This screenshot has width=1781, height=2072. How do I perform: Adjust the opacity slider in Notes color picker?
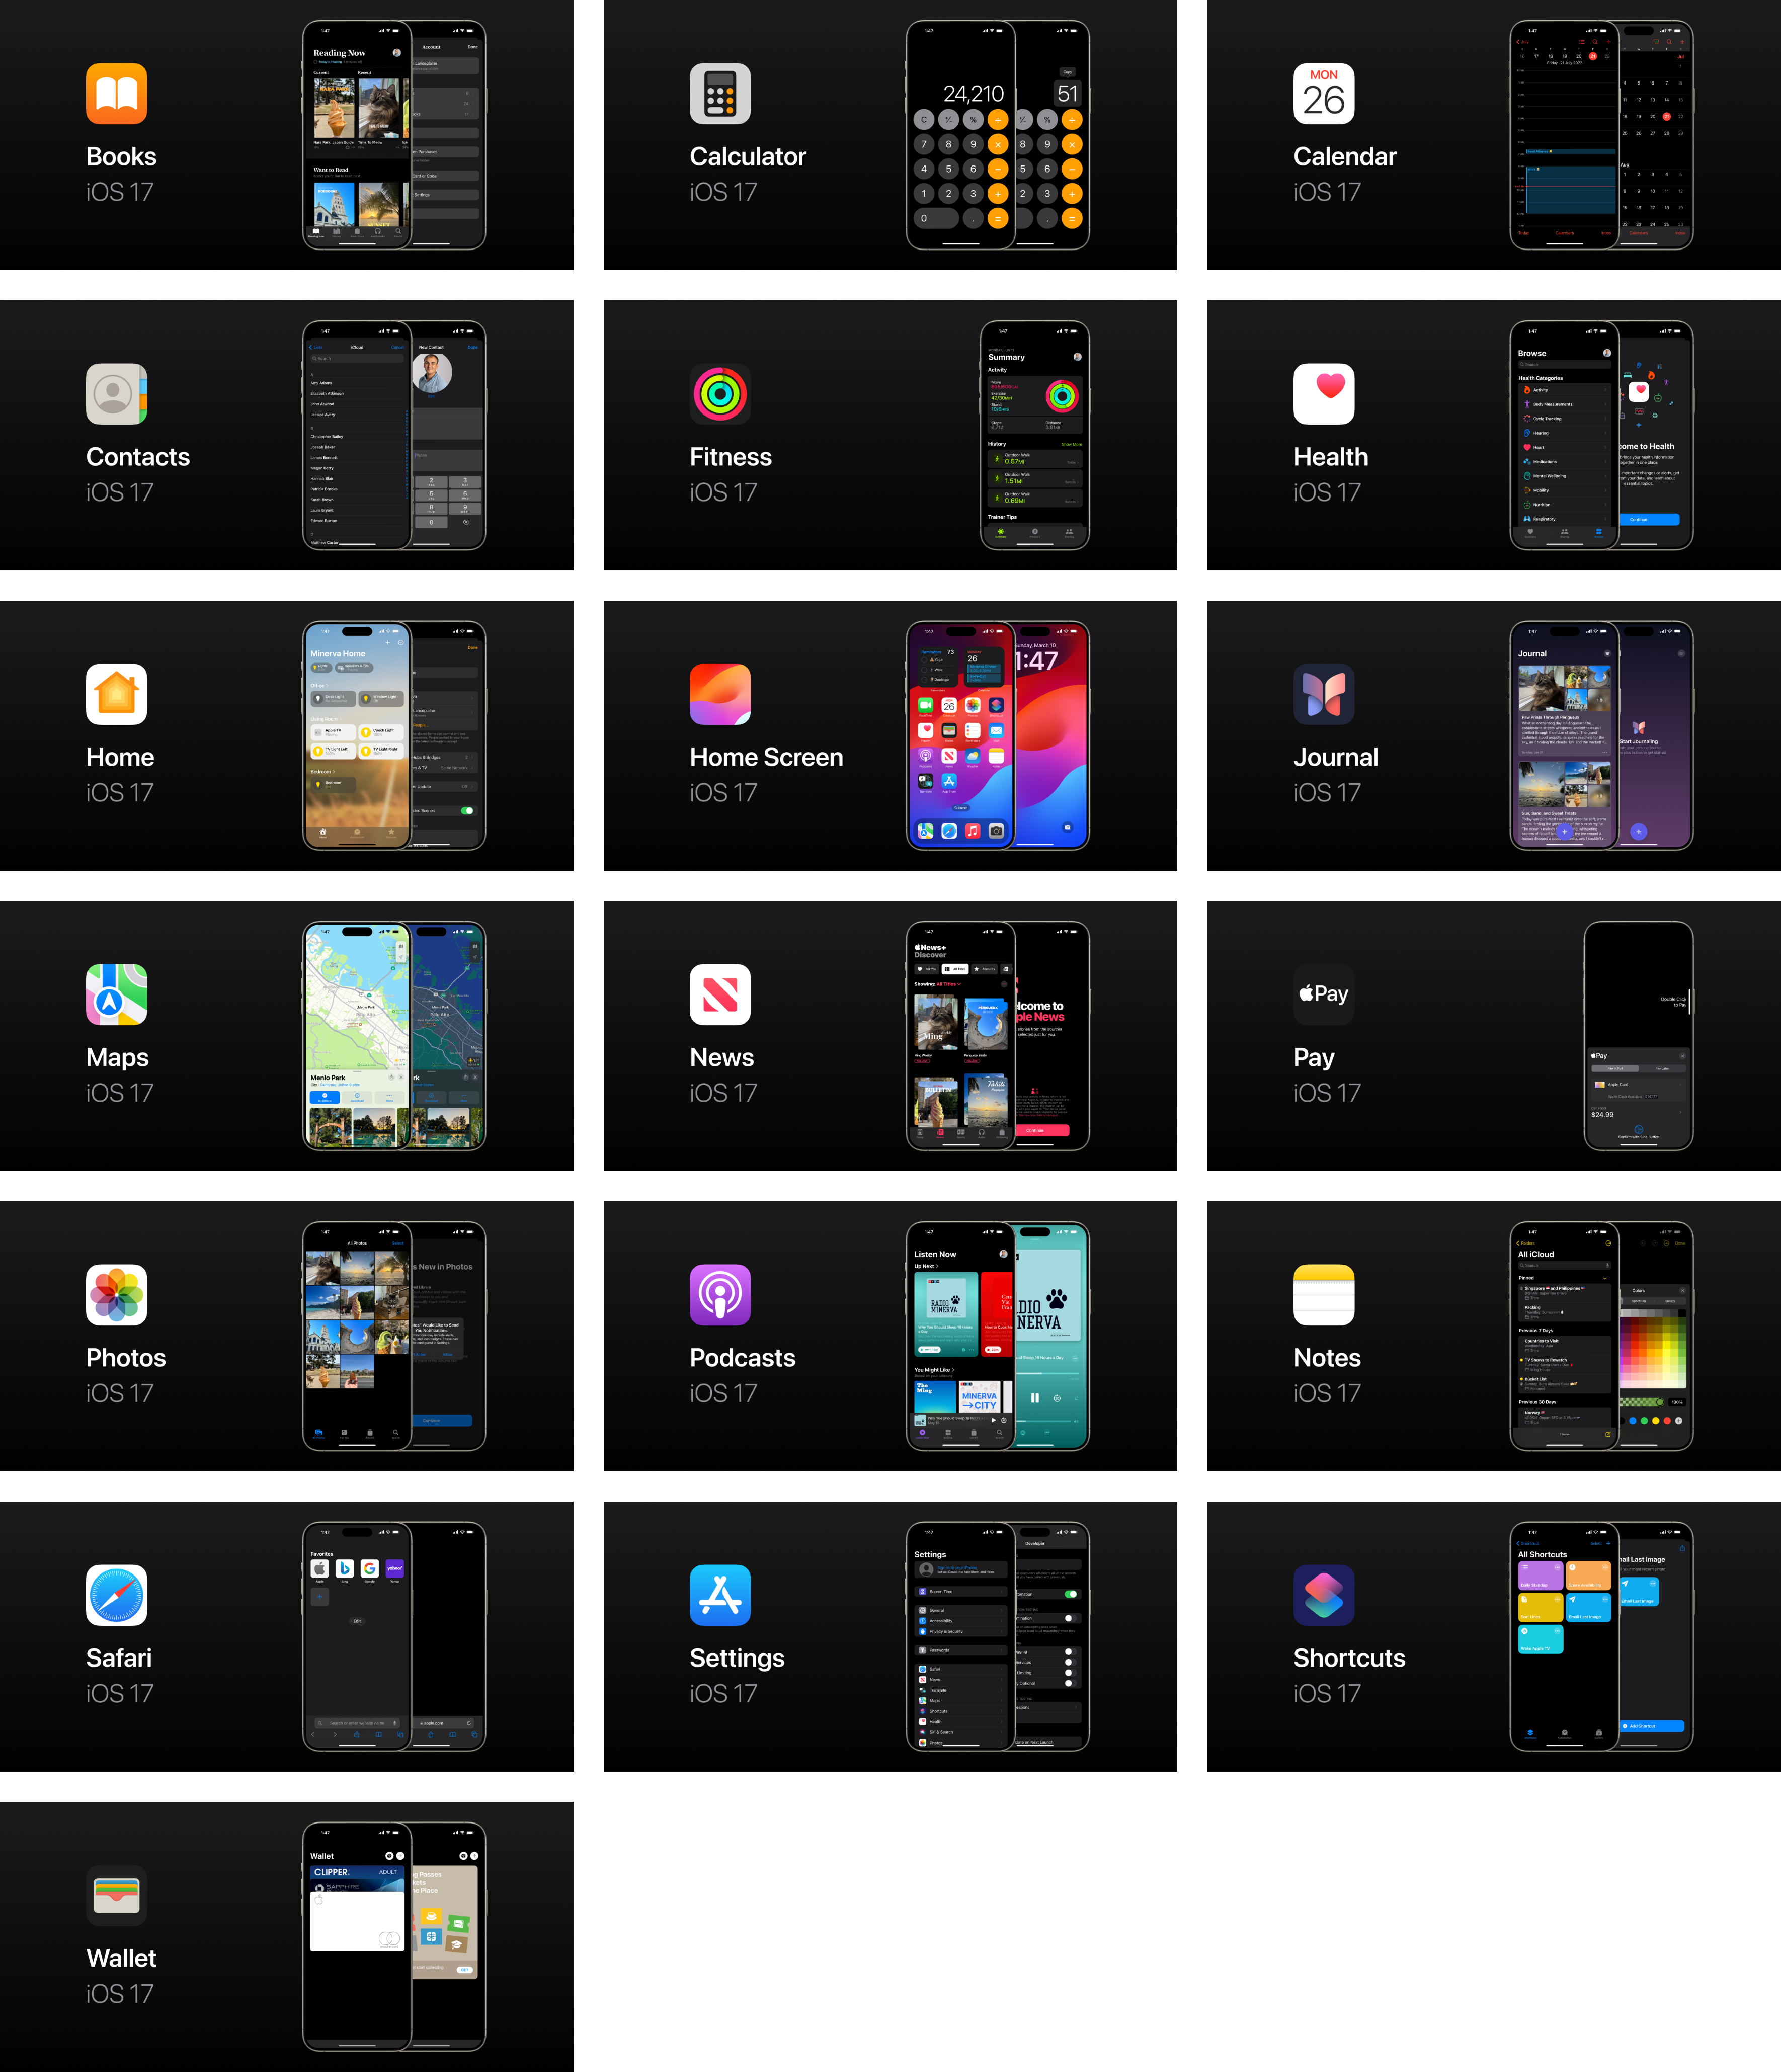[x=1642, y=1402]
